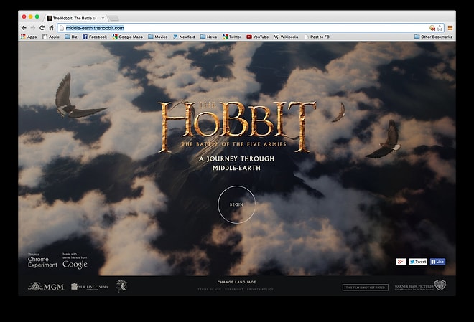
Task: Click the page icon in address bar
Action: 62,28
